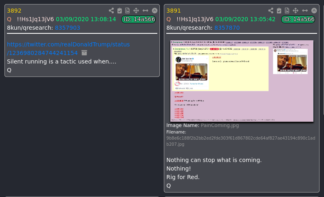Image resolution: width=324 pixels, height=197 pixels.
Task: Click archive box icon beside twitter link
Action: [84, 53]
